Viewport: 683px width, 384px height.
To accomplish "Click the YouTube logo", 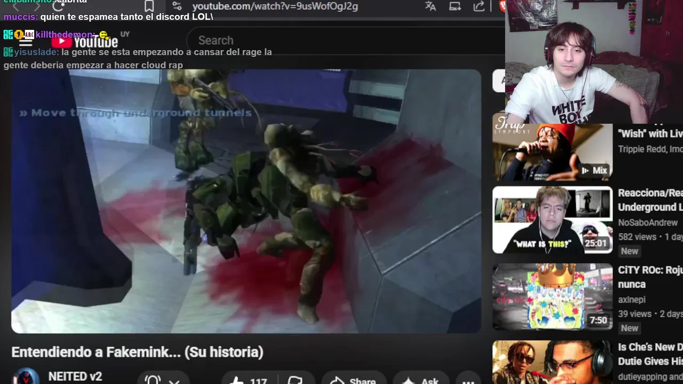I will pyautogui.click(x=85, y=41).
